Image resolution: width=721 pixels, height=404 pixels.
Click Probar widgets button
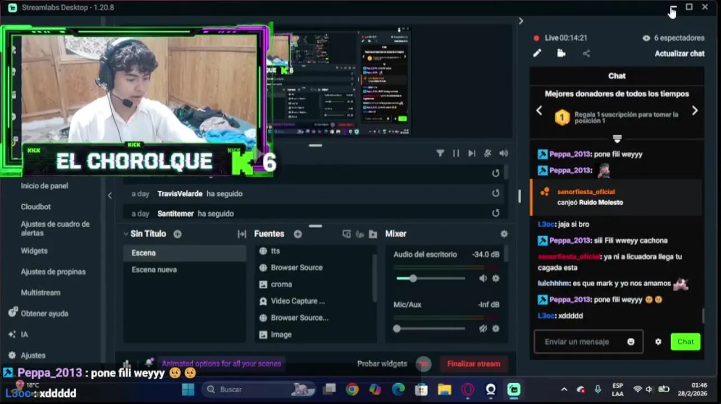[x=382, y=364]
